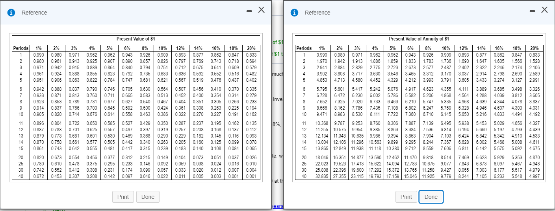Click info icon in right Reference dialog
This screenshot has height=211, width=555.
pos(294,13)
